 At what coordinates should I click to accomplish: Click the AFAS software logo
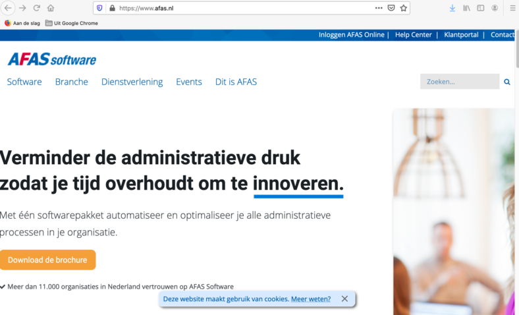[x=52, y=59]
